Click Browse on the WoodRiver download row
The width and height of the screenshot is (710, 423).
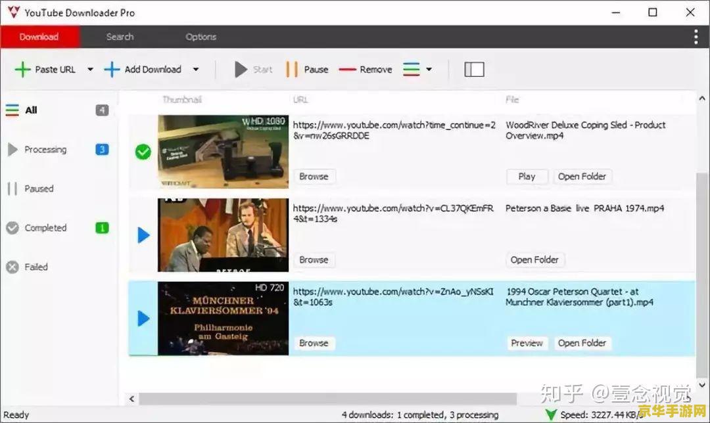tap(314, 177)
